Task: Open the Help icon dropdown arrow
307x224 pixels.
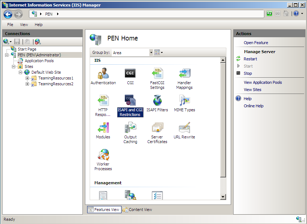Action: point(302,13)
